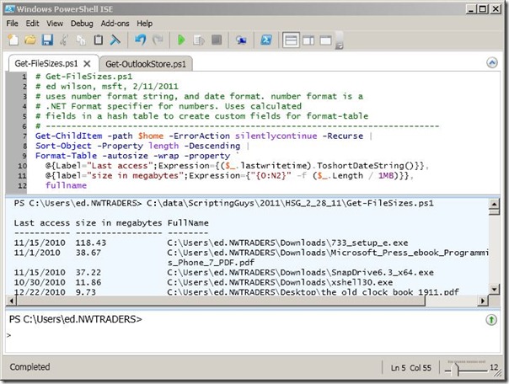This screenshot has width=509, height=384.
Task: Cut selection with the scissors icon
Action: tap(64, 40)
